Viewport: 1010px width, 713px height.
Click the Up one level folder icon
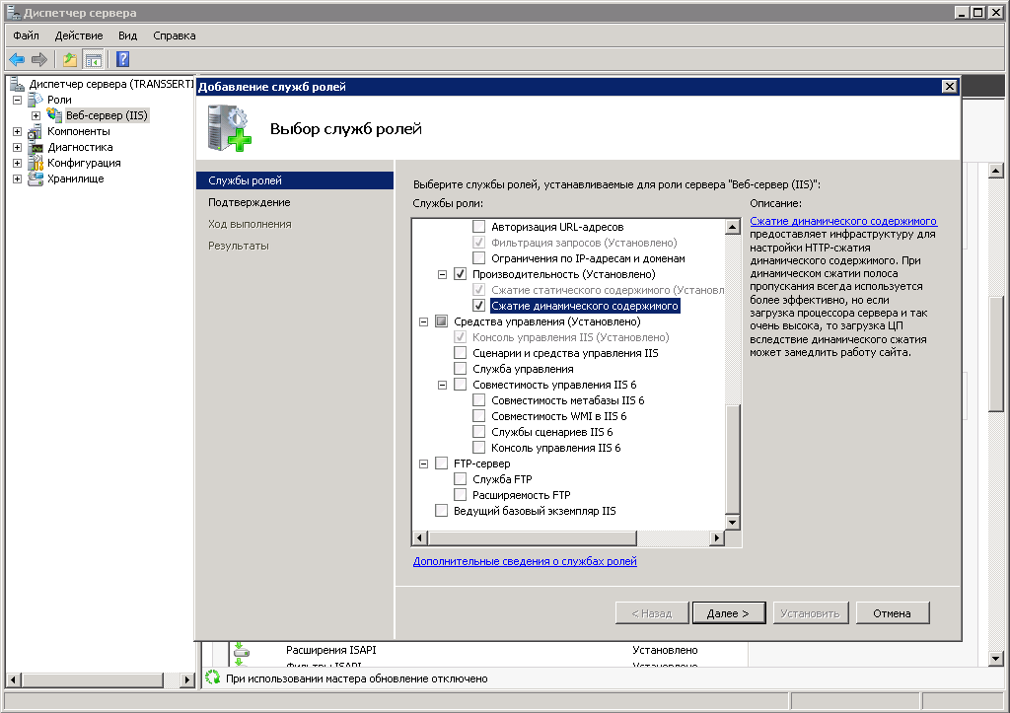(70, 60)
